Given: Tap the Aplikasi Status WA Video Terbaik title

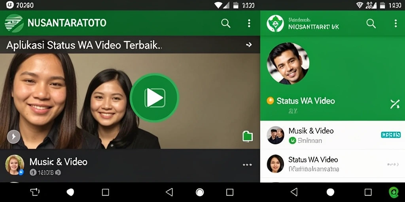Looking at the screenshot, I should click(84, 45).
